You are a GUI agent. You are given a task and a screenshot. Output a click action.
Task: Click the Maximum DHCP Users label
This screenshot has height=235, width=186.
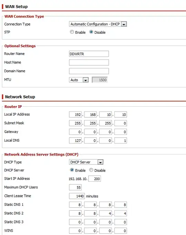point(21,187)
